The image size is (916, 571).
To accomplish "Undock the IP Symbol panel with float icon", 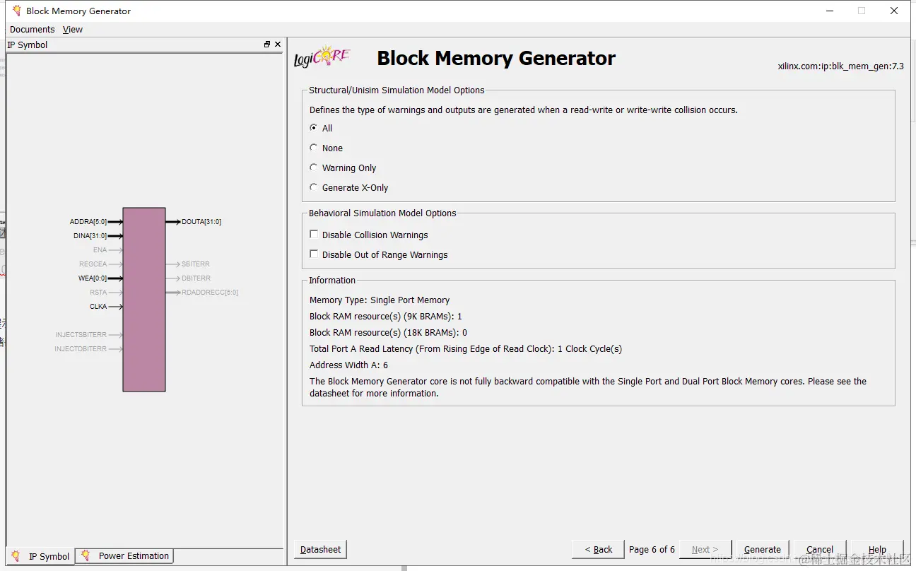I will pos(267,45).
